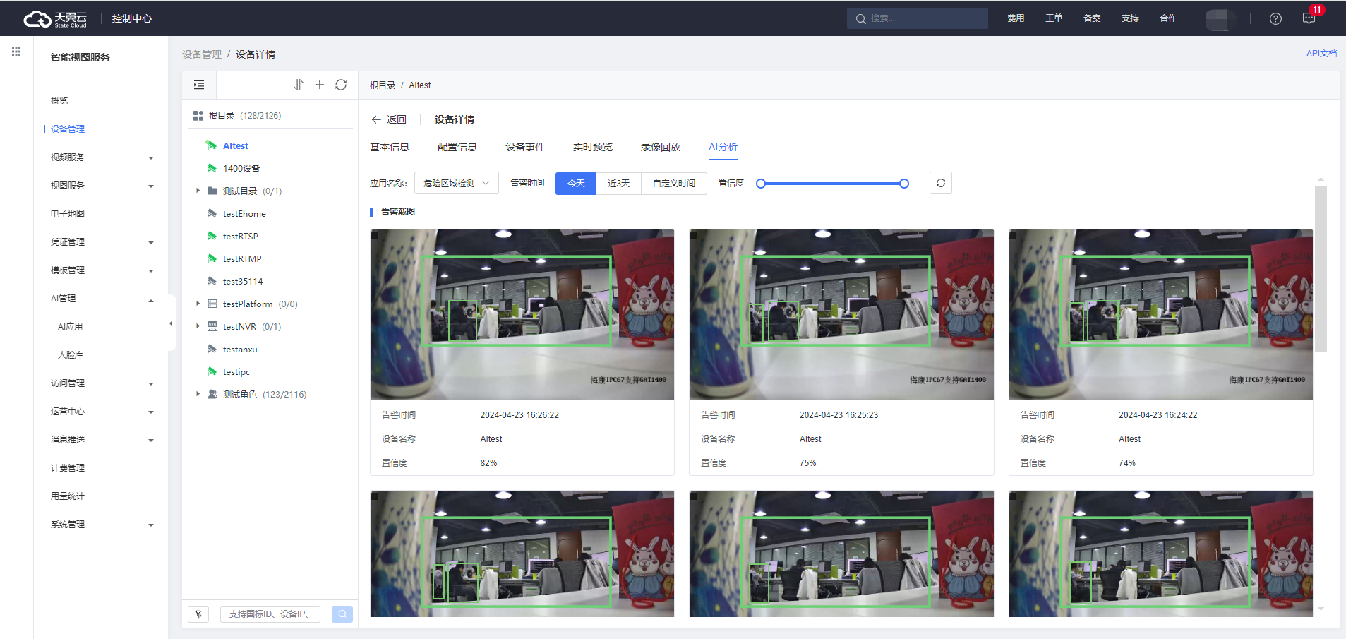Click the top search box
1346x639 pixels.
pyautogui.click(x=918, y=18)
